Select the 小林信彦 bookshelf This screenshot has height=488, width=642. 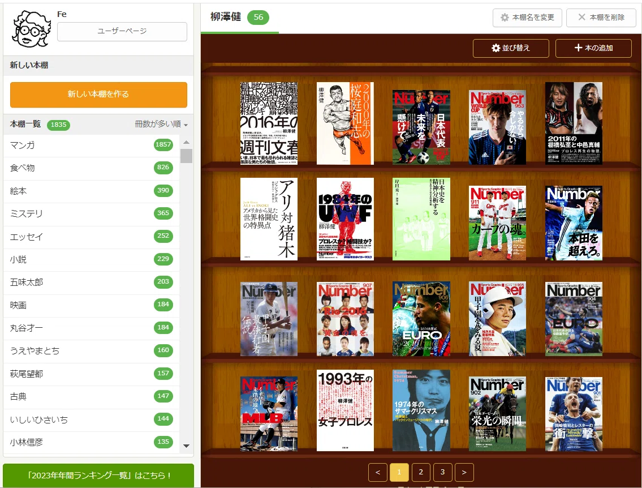(91, 442)
